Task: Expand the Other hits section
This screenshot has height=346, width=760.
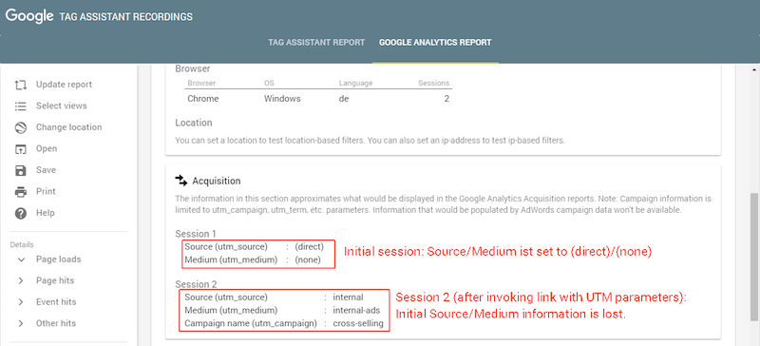Action: click(21, 324)
